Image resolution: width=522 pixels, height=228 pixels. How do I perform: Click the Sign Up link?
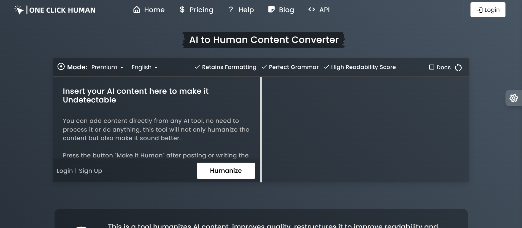coord(90,171)
